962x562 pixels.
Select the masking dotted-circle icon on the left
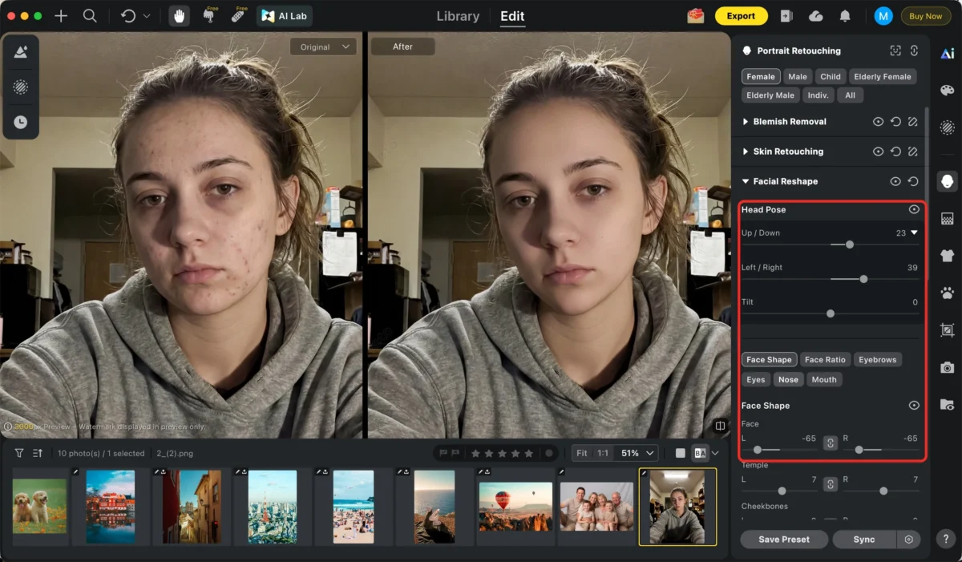(x=21, y=87)
